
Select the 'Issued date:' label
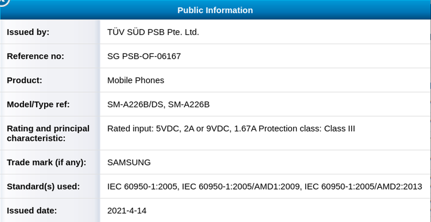point(32,211)
